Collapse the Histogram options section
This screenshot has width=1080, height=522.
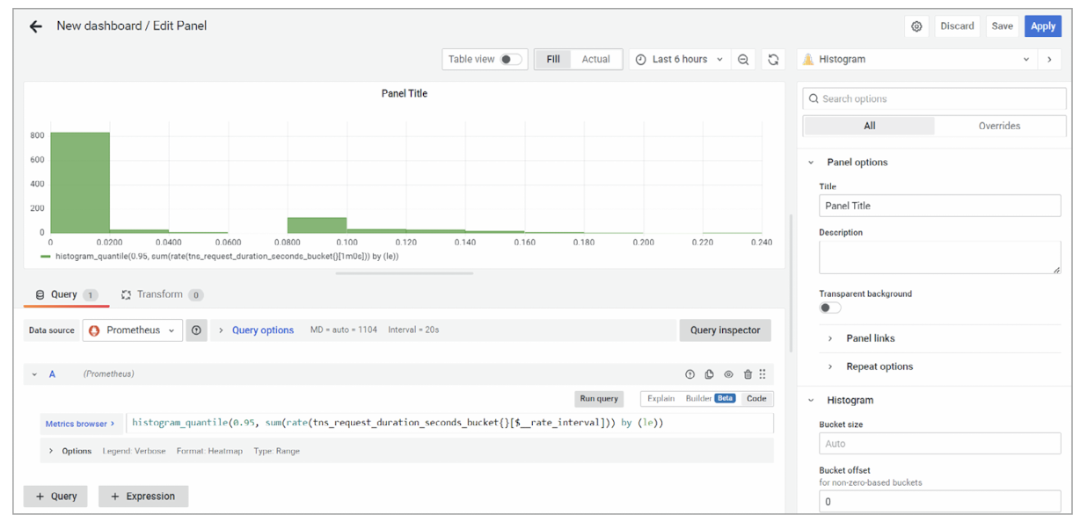coord(811,401)
